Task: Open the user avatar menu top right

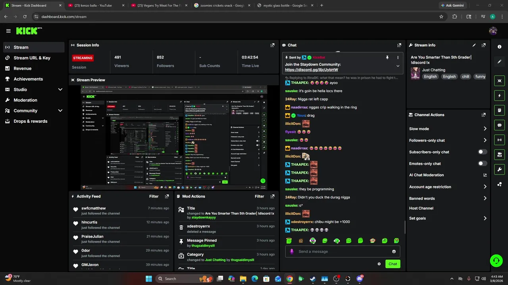Action: (x=493, y=31)
